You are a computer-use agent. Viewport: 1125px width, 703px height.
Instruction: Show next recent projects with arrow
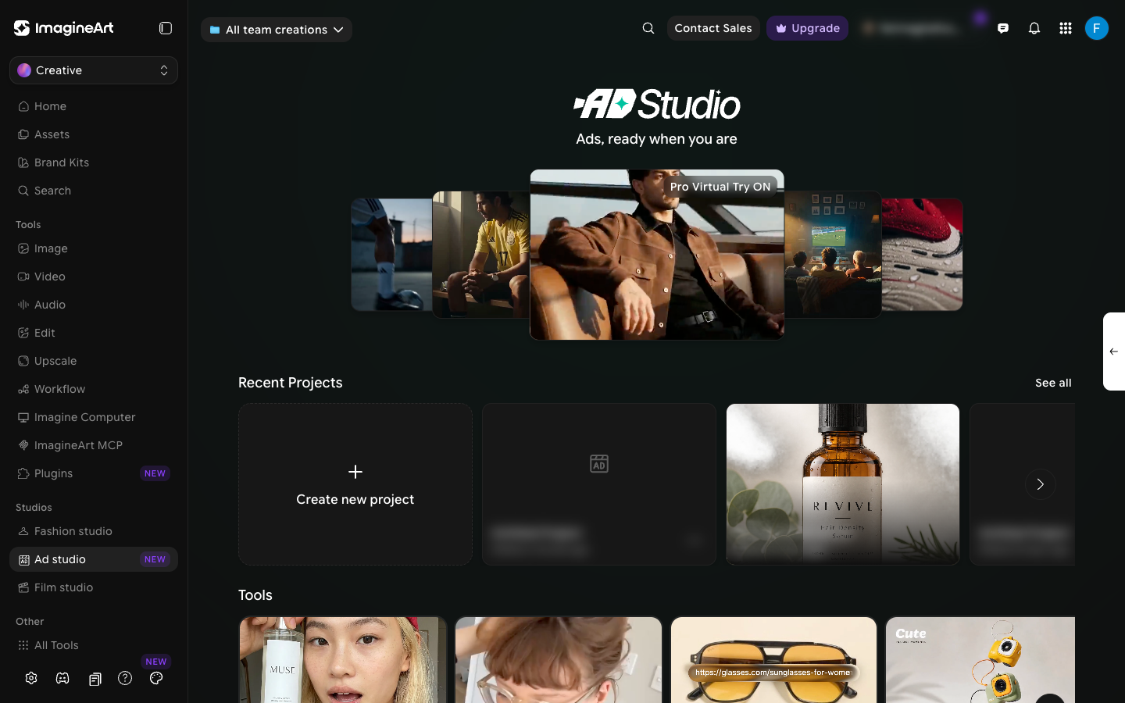pyautogui.click(x=1040, y=484)
